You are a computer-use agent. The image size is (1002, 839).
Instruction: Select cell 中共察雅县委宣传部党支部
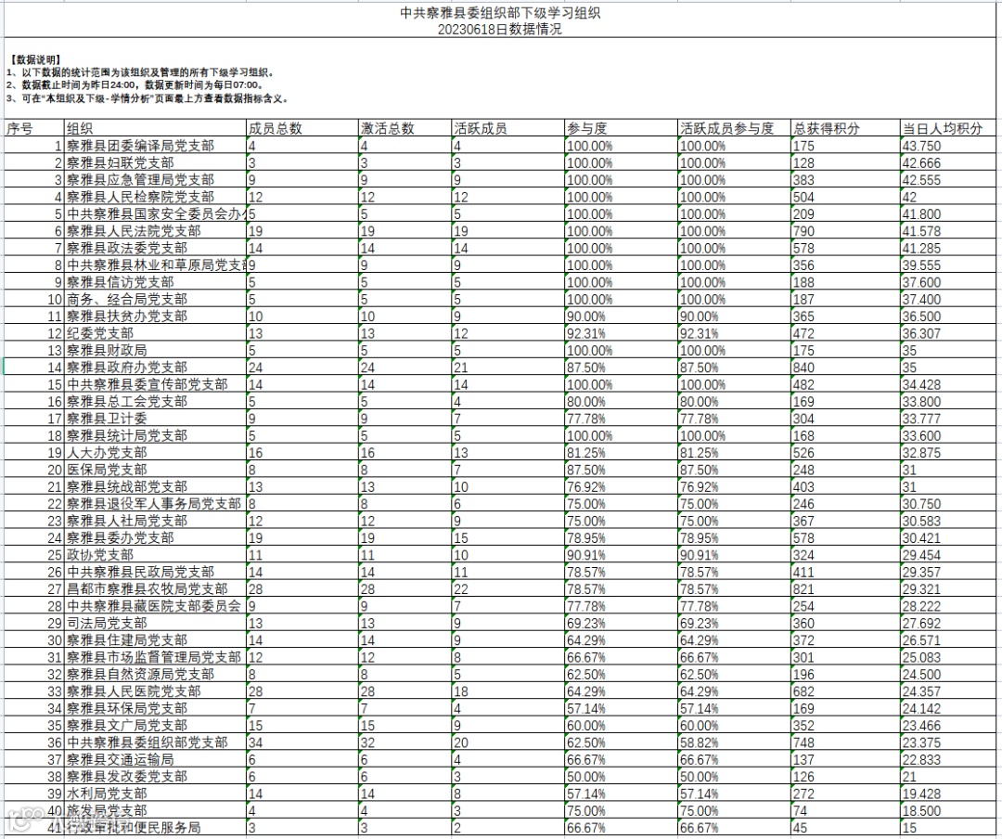pyautogui.click(x=155, y=384)
